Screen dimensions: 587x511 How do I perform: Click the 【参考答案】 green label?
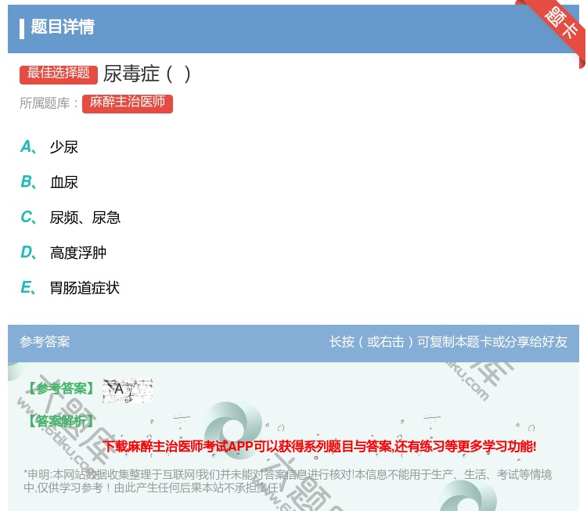point(61,389)
